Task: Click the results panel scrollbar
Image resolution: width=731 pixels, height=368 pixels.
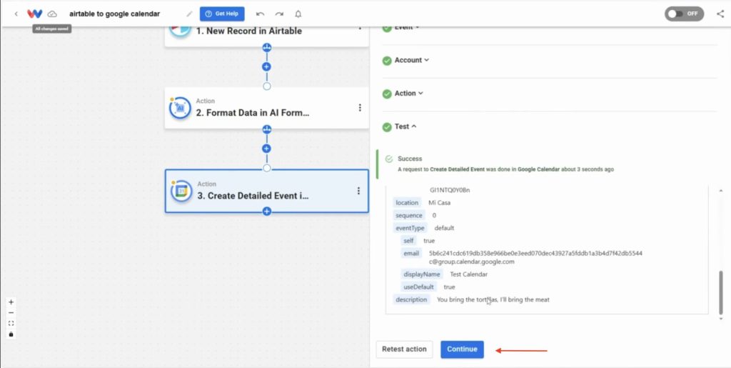Action: (722, 292)
